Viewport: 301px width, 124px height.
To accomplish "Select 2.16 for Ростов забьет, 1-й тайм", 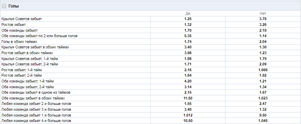I will pyautogui.click(x=188, y=70).
